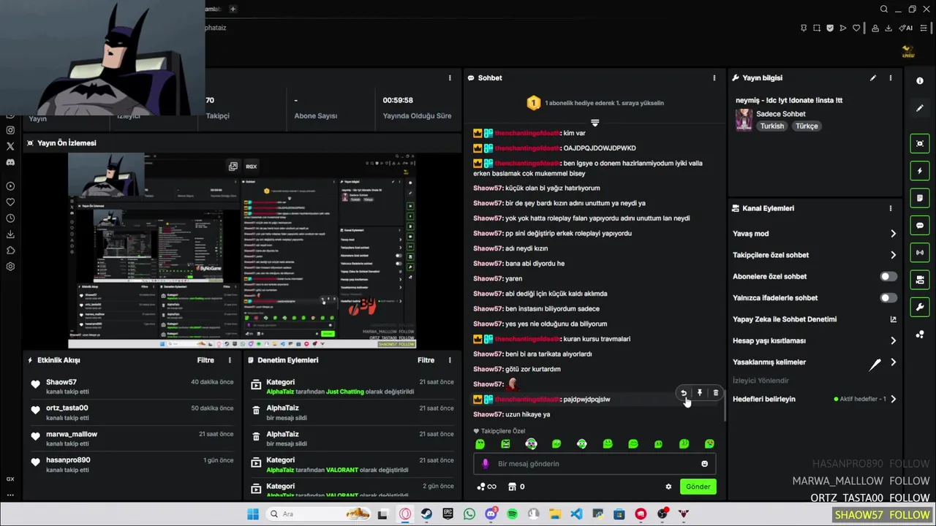Delete the highlighted chat message
Image resolution: width=936 pixels, height=526 pixels.
(716, 393)
